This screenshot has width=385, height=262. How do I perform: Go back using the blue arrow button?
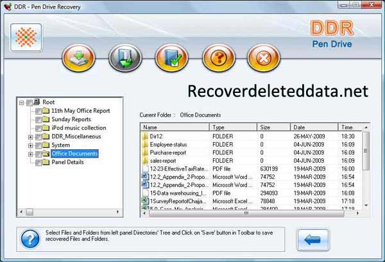pyautogui.click(x=313, y=240)
